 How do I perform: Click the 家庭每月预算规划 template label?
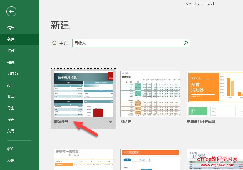[x=201, y=122]
